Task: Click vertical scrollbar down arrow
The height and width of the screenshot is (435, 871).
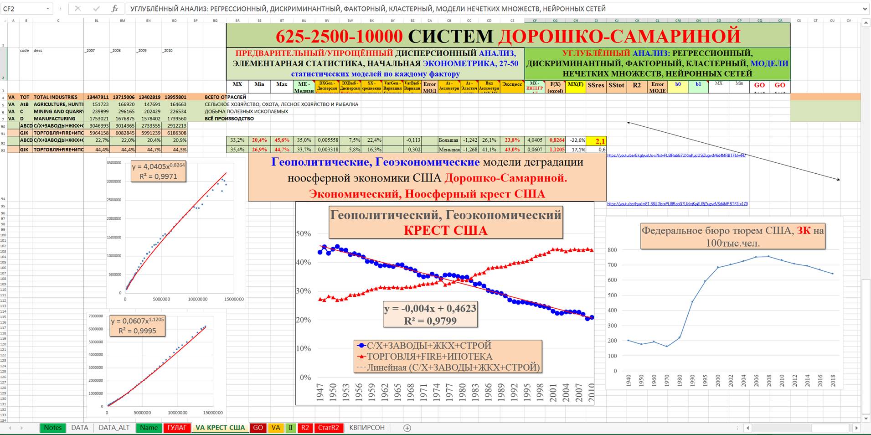Action: click(x=866, y=418)
